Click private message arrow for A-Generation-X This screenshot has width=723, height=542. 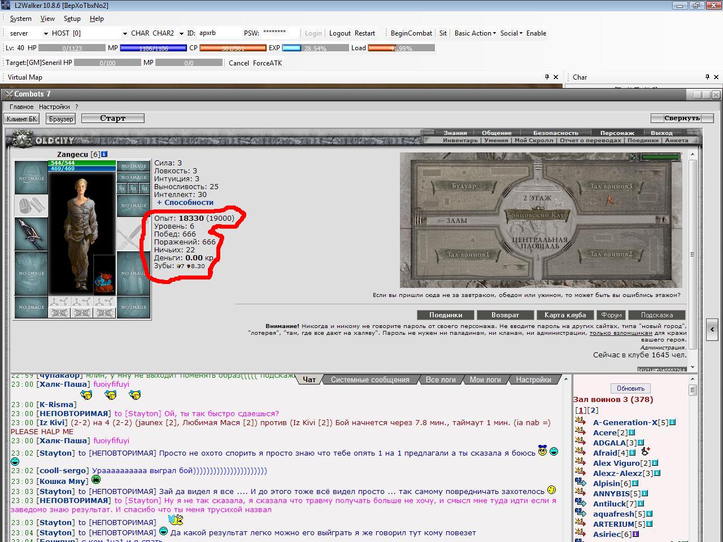pos(580,422)
